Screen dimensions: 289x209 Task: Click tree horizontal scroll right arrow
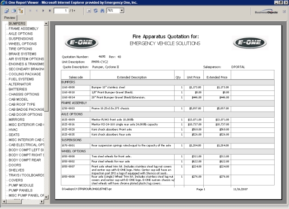point(42,202)
